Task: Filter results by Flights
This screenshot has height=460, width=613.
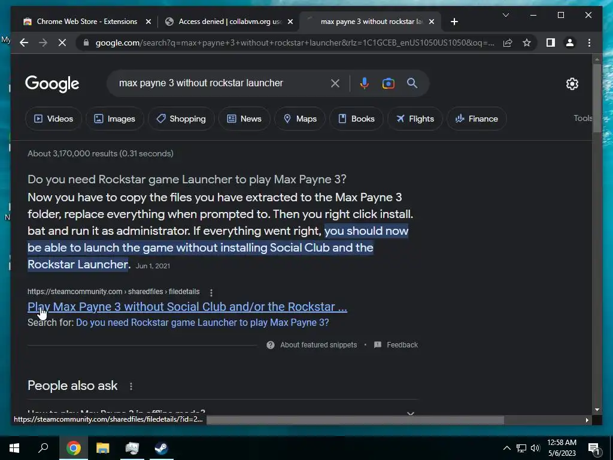Action: [415, 119]
